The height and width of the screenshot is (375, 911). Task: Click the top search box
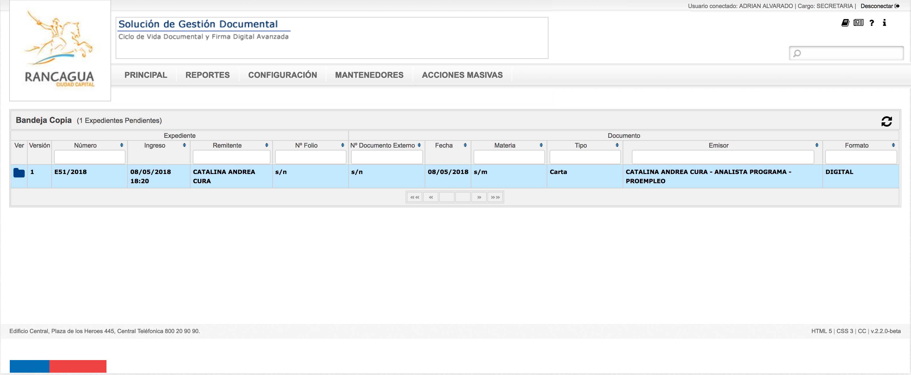pyautogui.click(x=846, y=53)
